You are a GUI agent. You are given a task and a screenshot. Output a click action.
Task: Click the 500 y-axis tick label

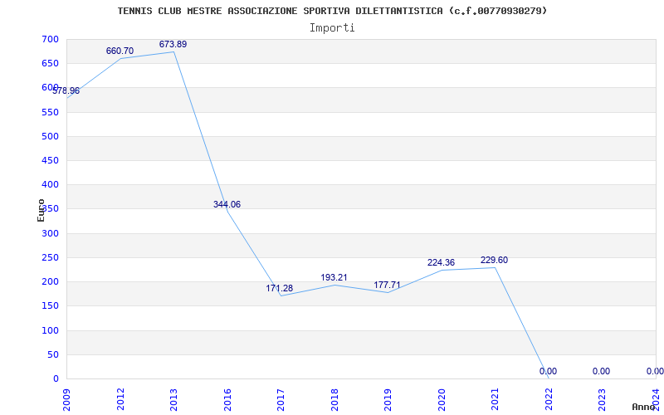point(50,136)
